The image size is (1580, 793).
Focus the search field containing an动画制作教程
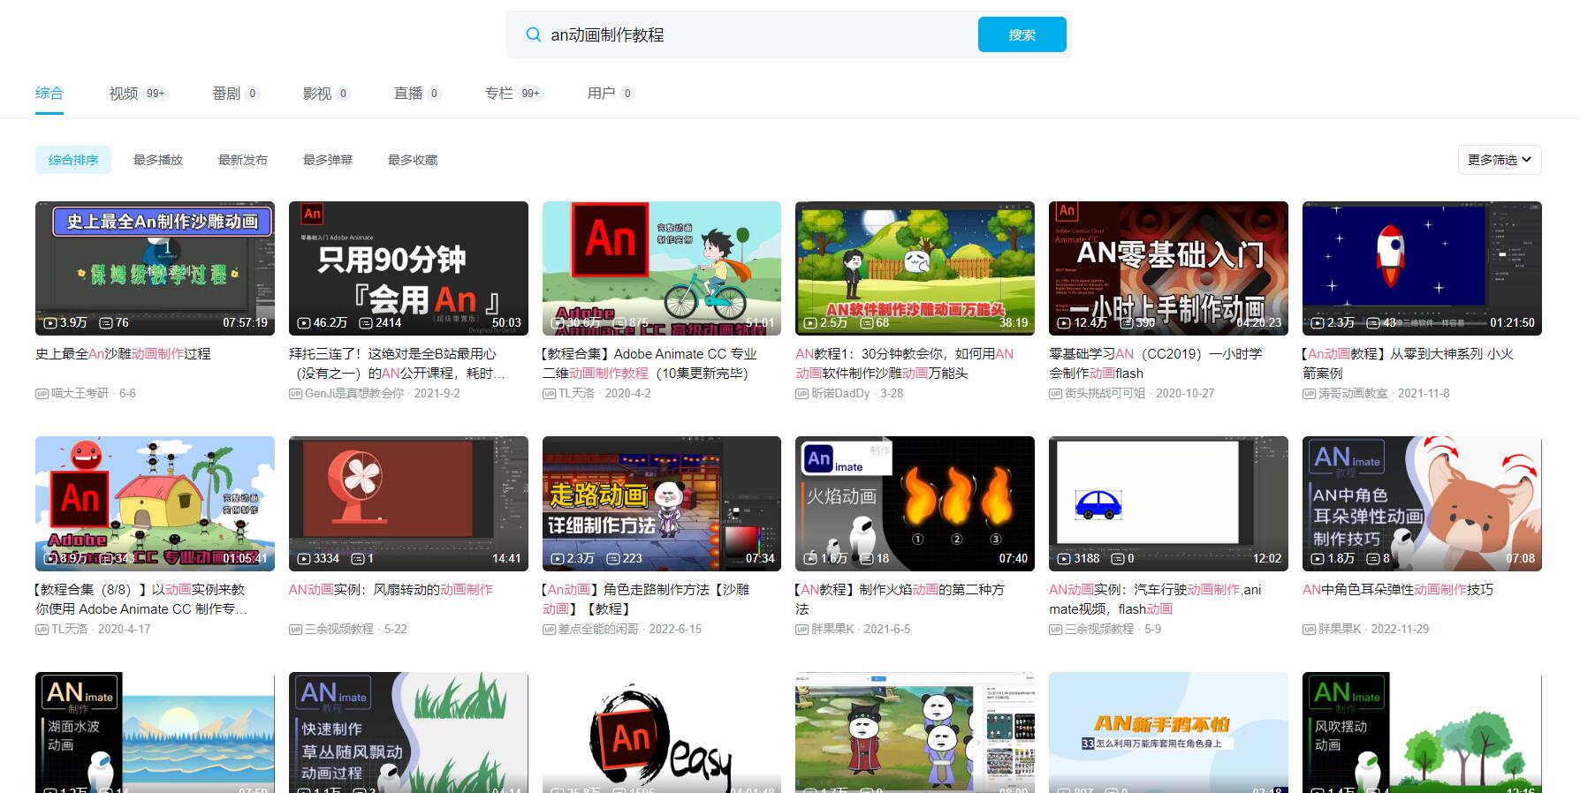pos(760,34)
